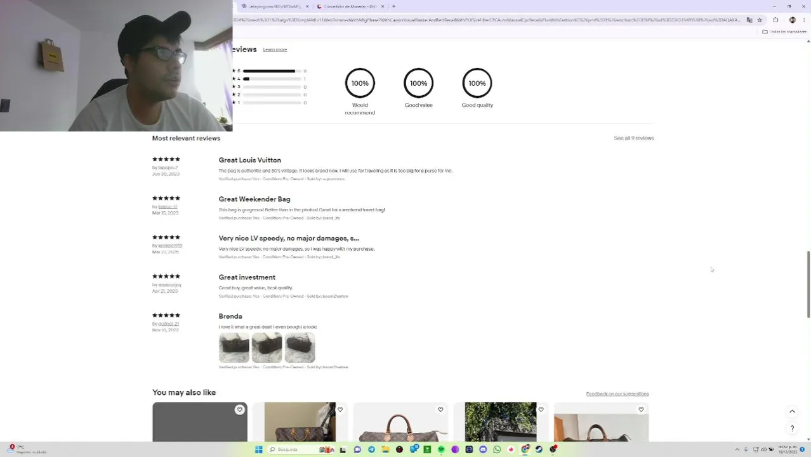
Task: Open the Brenda review author's profile
Action: coord(169,324)
